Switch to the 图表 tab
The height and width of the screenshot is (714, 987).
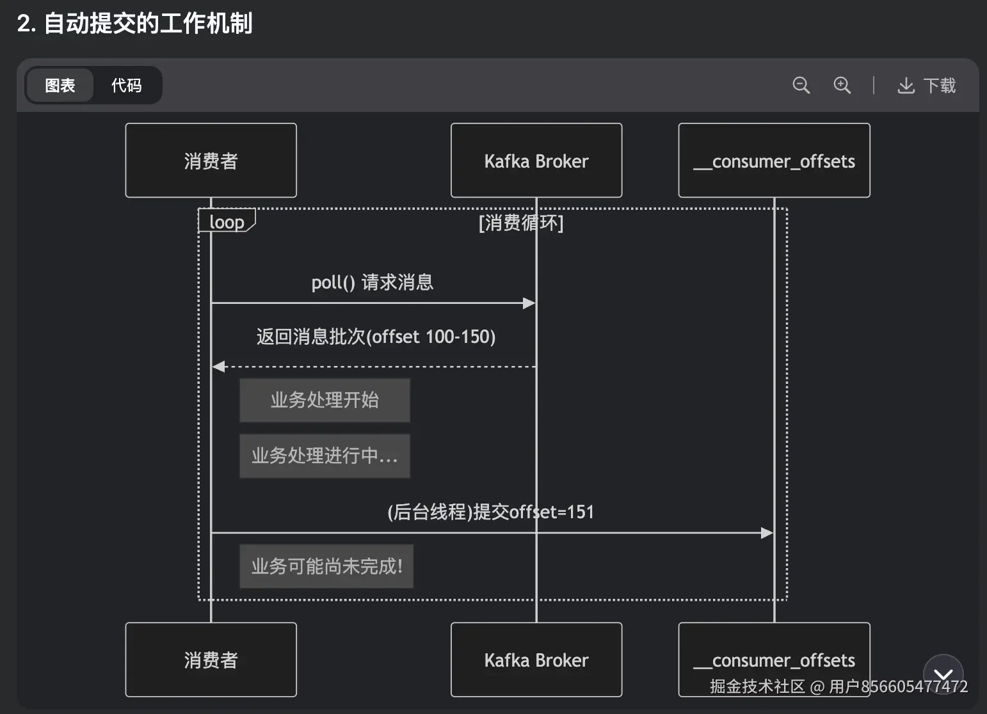pos(60,85)
